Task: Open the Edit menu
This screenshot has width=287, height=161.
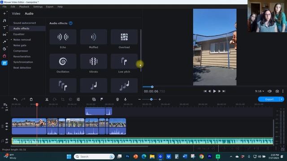Action: coord(13,7)
